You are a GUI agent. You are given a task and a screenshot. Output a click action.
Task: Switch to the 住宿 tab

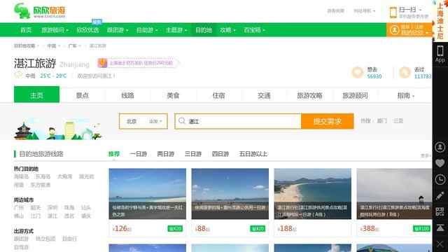(x=218, y=95)
